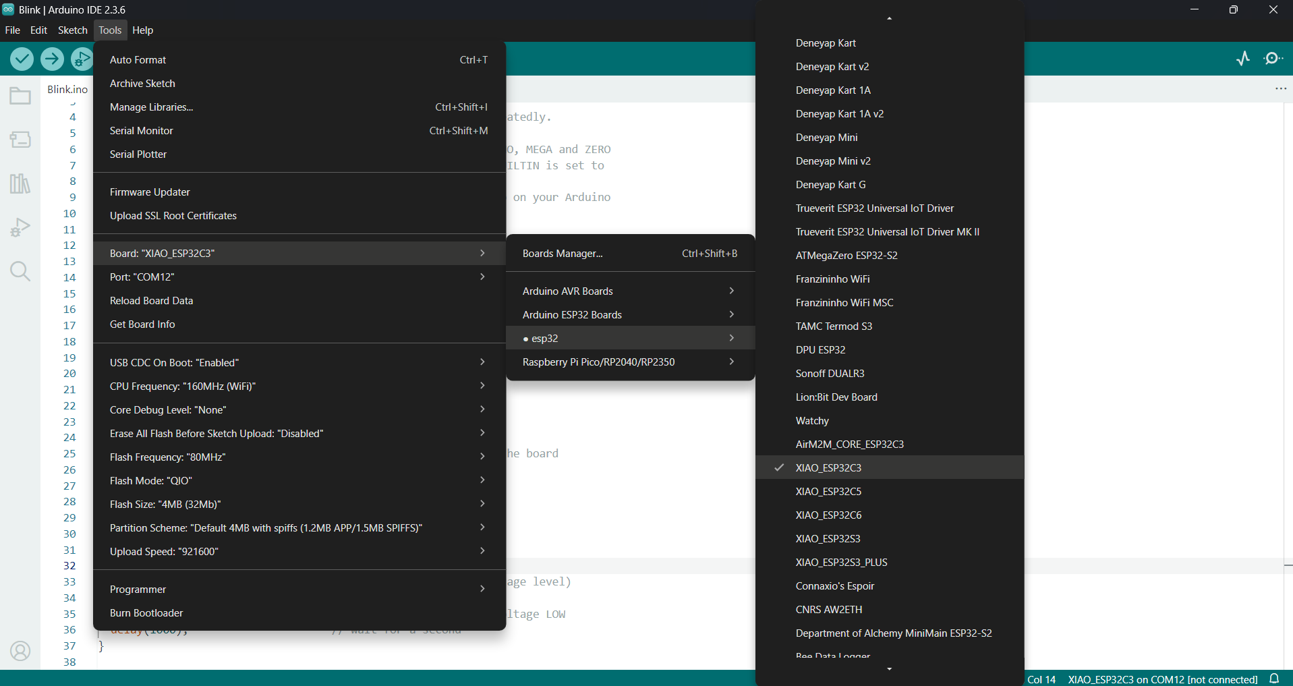
Task: Open Library Manager sidebar icon
Action: click(20, 183)
